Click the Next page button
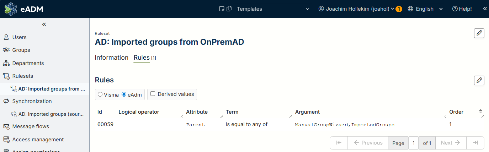 pyautogui.click(x=451, y=143)
